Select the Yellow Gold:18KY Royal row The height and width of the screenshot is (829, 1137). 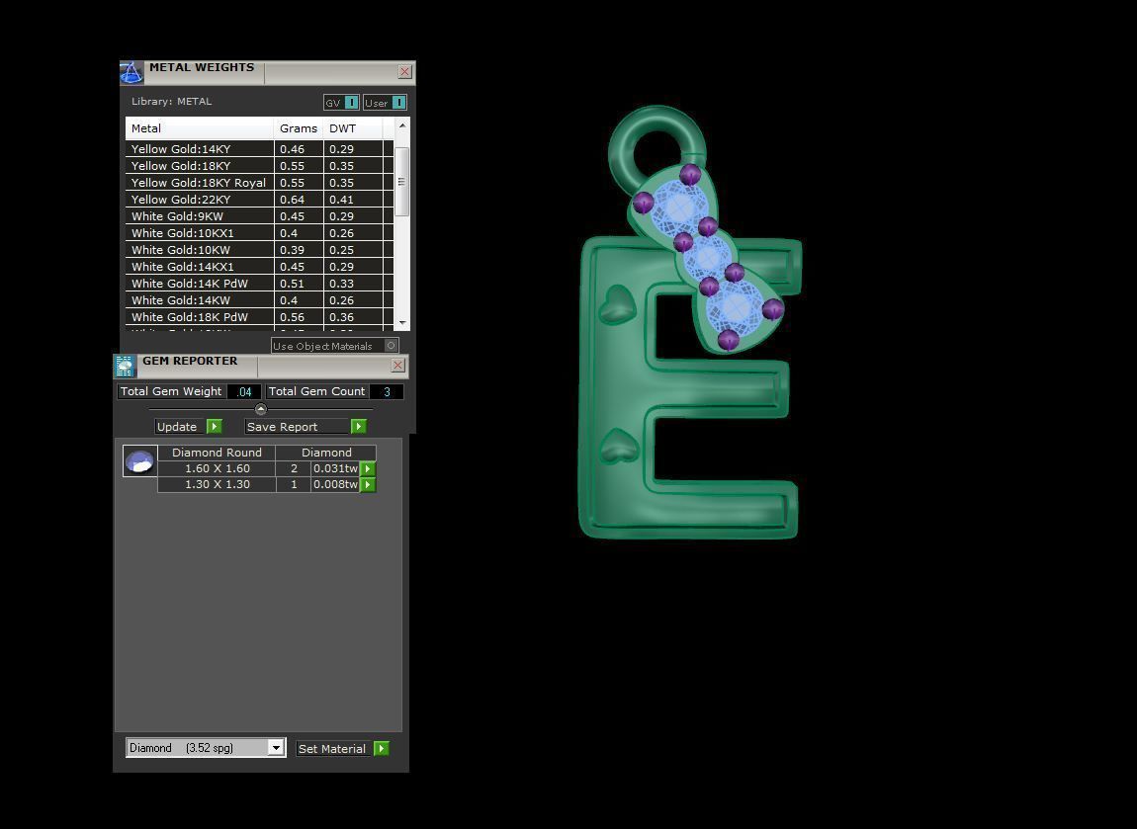click(x=259, y=183)
